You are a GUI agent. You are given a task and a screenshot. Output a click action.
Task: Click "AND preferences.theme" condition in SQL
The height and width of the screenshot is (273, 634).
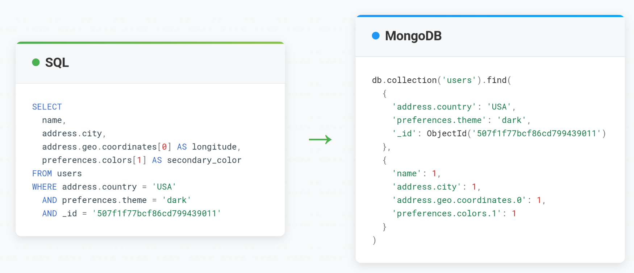95,200
